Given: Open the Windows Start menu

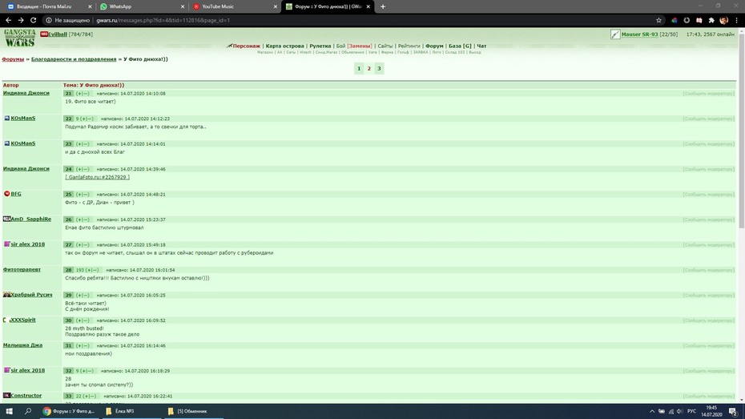Looking at the screenshot, I should pyautogui.click(x=9, y=411).
